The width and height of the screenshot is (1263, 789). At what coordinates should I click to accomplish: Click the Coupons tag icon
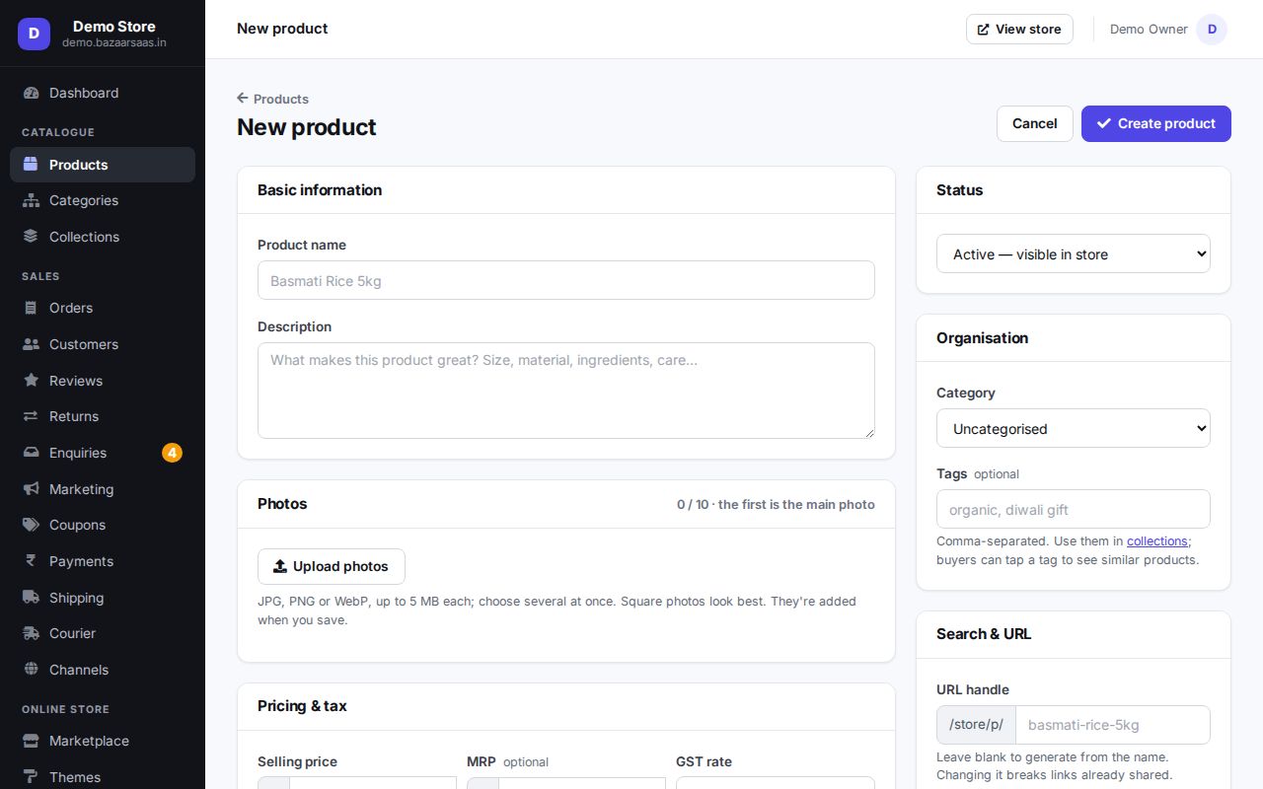[31, 525]
